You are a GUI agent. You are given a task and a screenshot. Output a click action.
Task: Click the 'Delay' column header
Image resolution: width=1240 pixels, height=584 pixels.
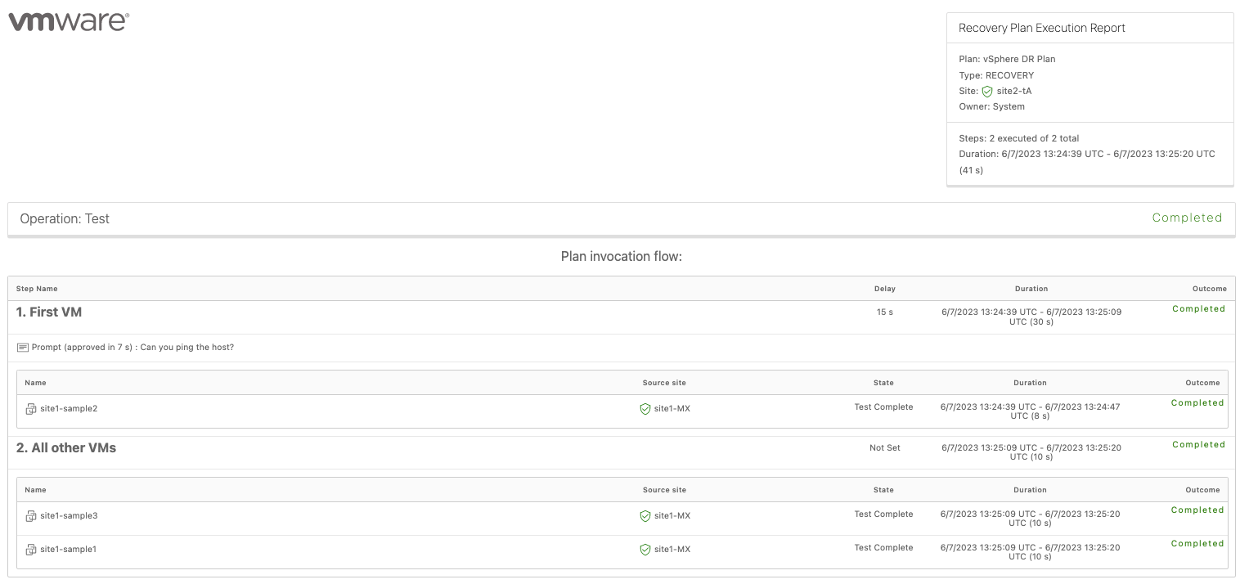click(x=884, y=289)
